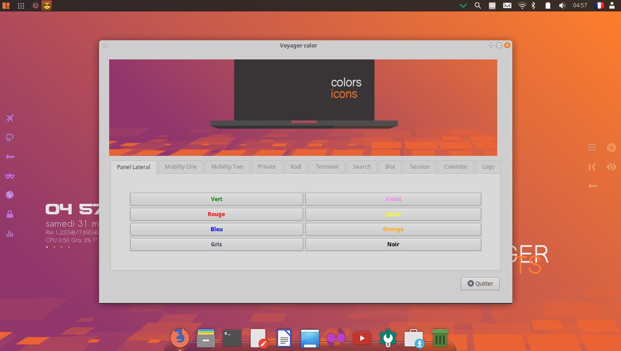Viewport: 621px width, 351px height.
Task: Open the trash bin in the dock
Action: pyautogui.click(x=440, y=338)
